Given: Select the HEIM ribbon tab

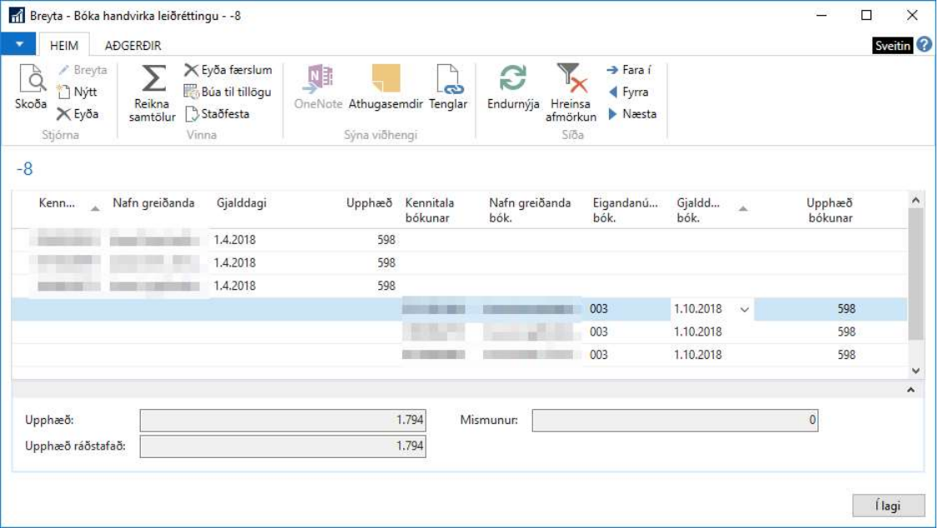Looking at the screenshot, I should (64, 46).
